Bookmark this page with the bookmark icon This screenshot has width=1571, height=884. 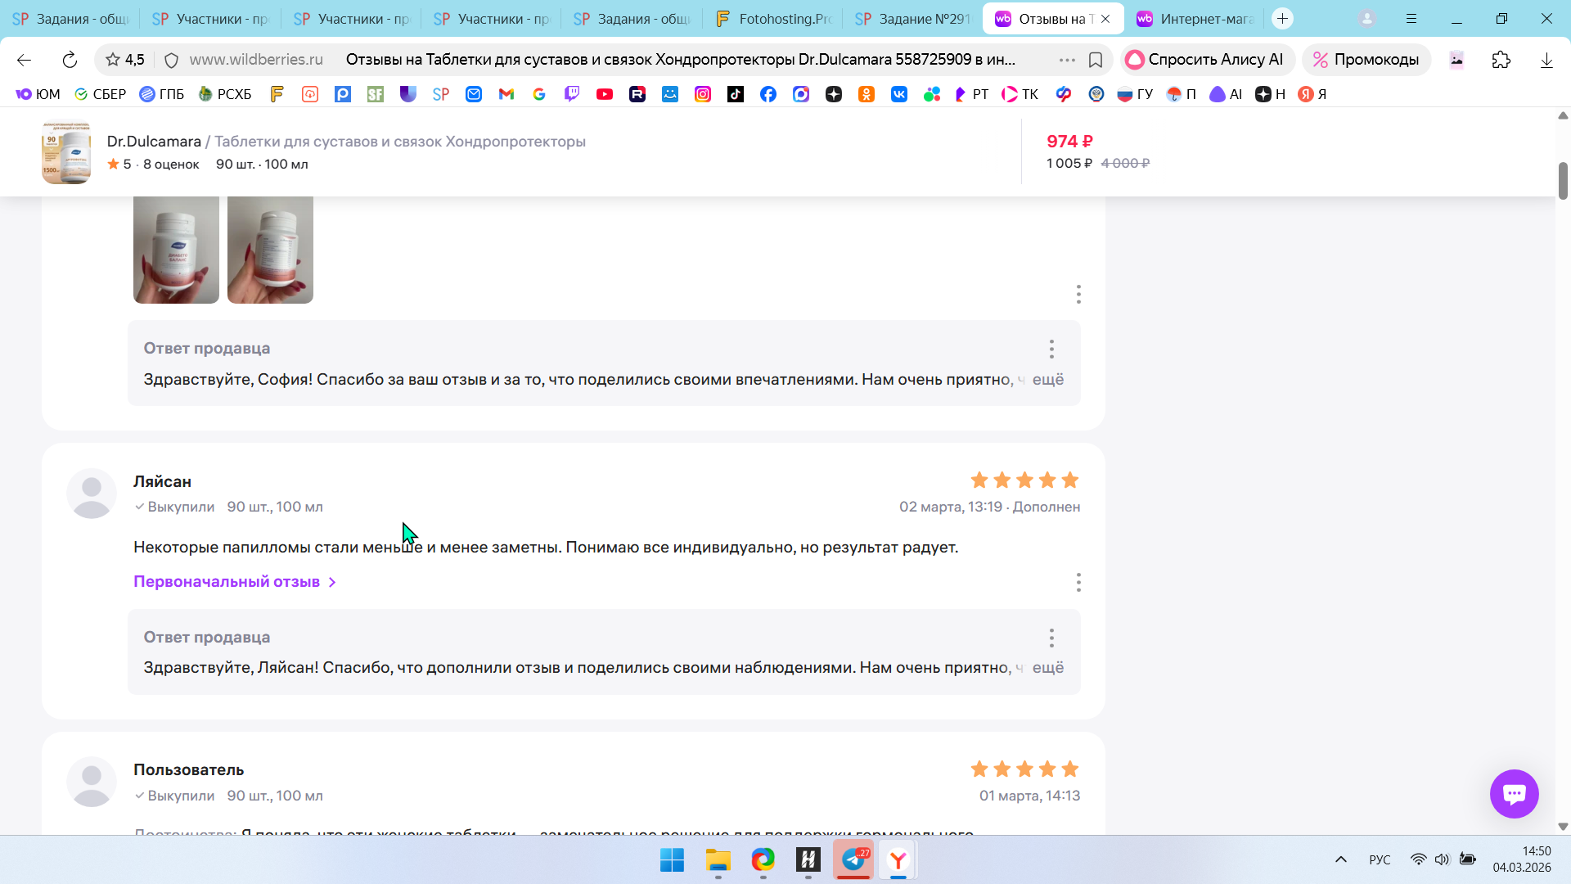(1096, 60)
